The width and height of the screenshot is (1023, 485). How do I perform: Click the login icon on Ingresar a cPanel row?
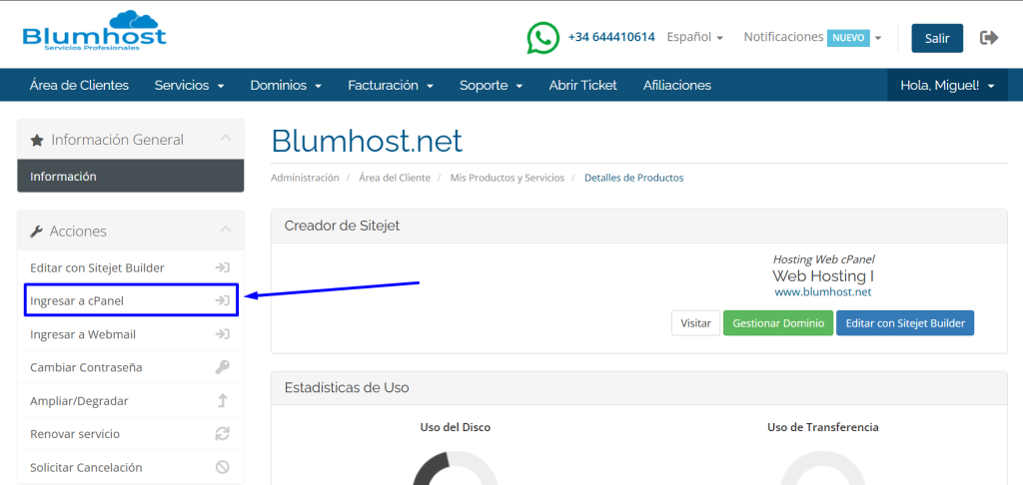(x=223, y=301)
